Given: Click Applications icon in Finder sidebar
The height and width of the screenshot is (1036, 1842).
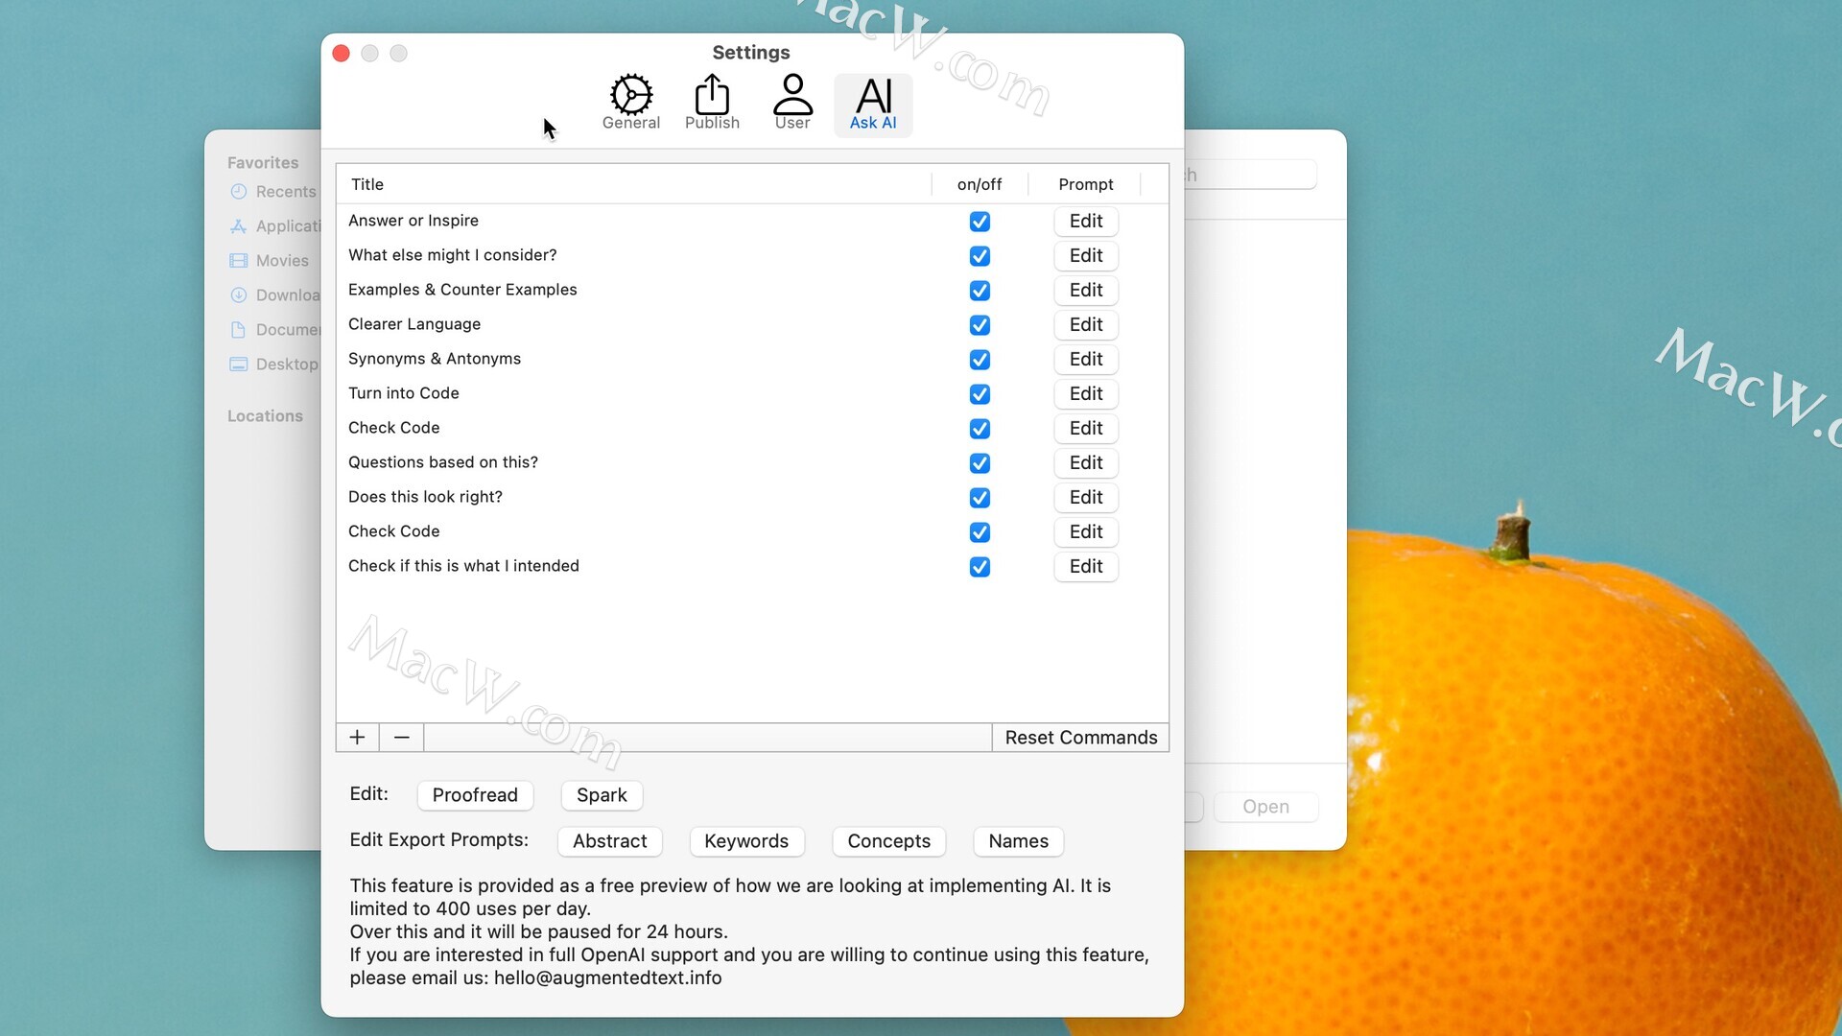Looking at the screenshot, I should (239, 226).
